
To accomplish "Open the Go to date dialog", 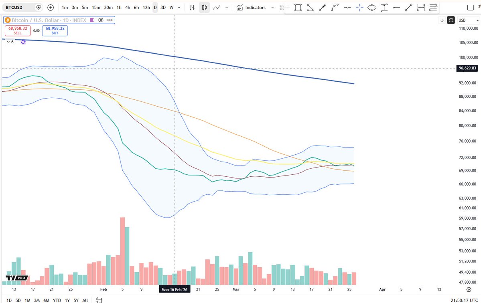I will 98,299.
